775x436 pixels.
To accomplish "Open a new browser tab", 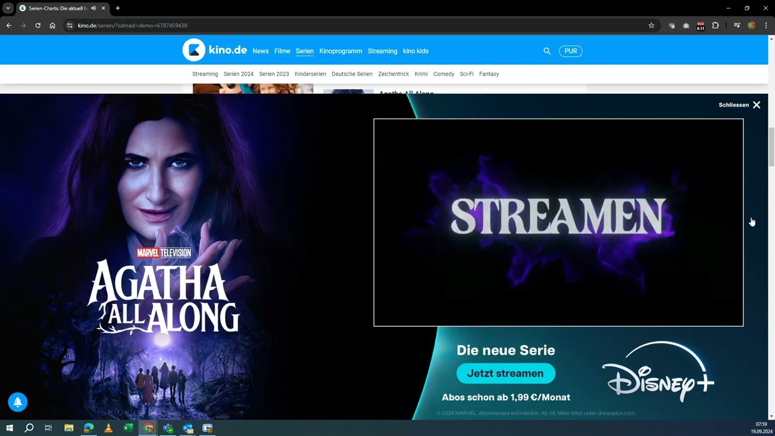I will tap(117, 8).
